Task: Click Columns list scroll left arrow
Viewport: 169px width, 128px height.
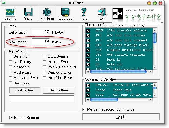Action: coord(88,100)
